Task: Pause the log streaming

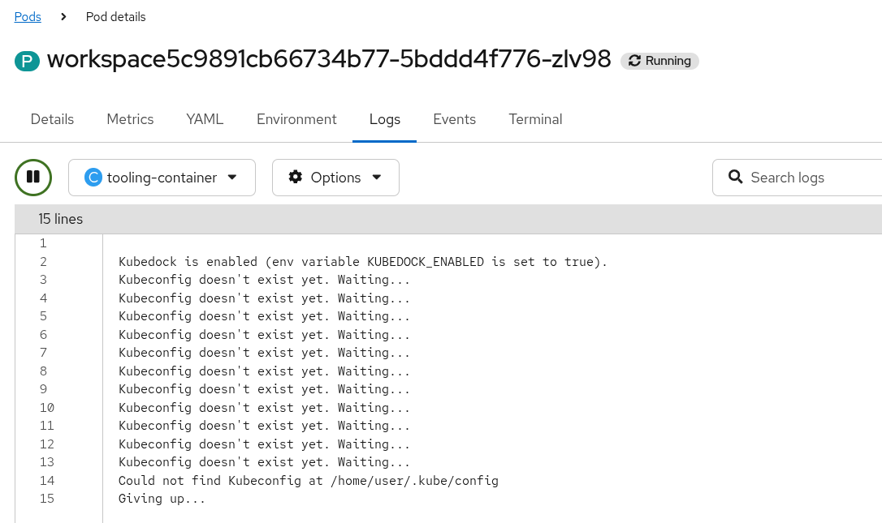Action: point(33,178)
